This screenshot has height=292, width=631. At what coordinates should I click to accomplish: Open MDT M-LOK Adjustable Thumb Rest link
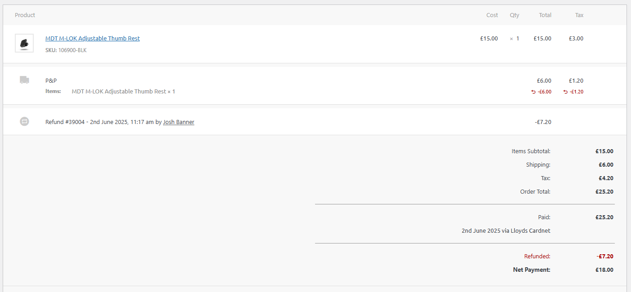(x=93, y=39)
